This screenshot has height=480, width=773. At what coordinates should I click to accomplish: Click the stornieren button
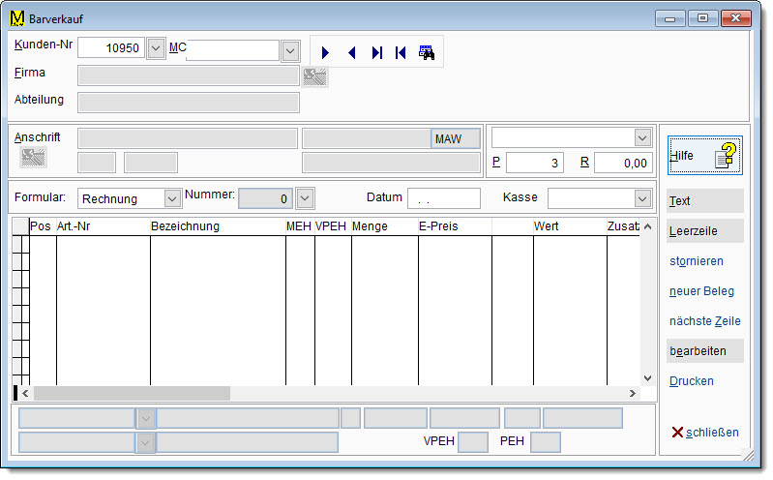(x=697, y=261)
